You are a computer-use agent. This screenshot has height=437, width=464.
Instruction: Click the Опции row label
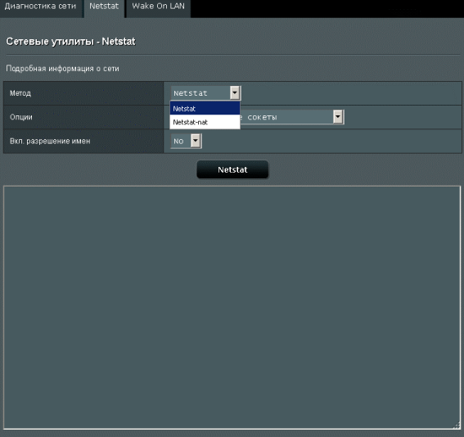[x=21, y=117]
